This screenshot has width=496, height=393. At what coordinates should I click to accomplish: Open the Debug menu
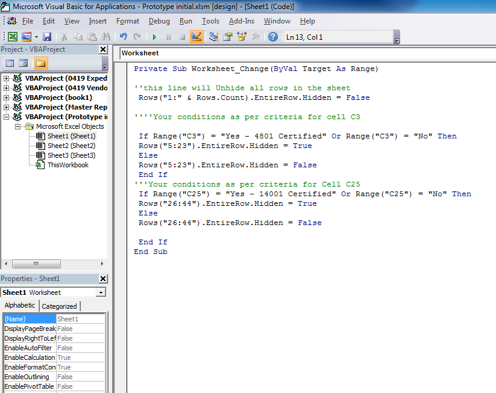(159, 21)
